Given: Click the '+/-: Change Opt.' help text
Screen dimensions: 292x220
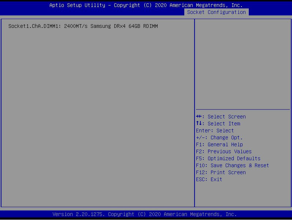Looking at the screenshot, I should point(219,137).
